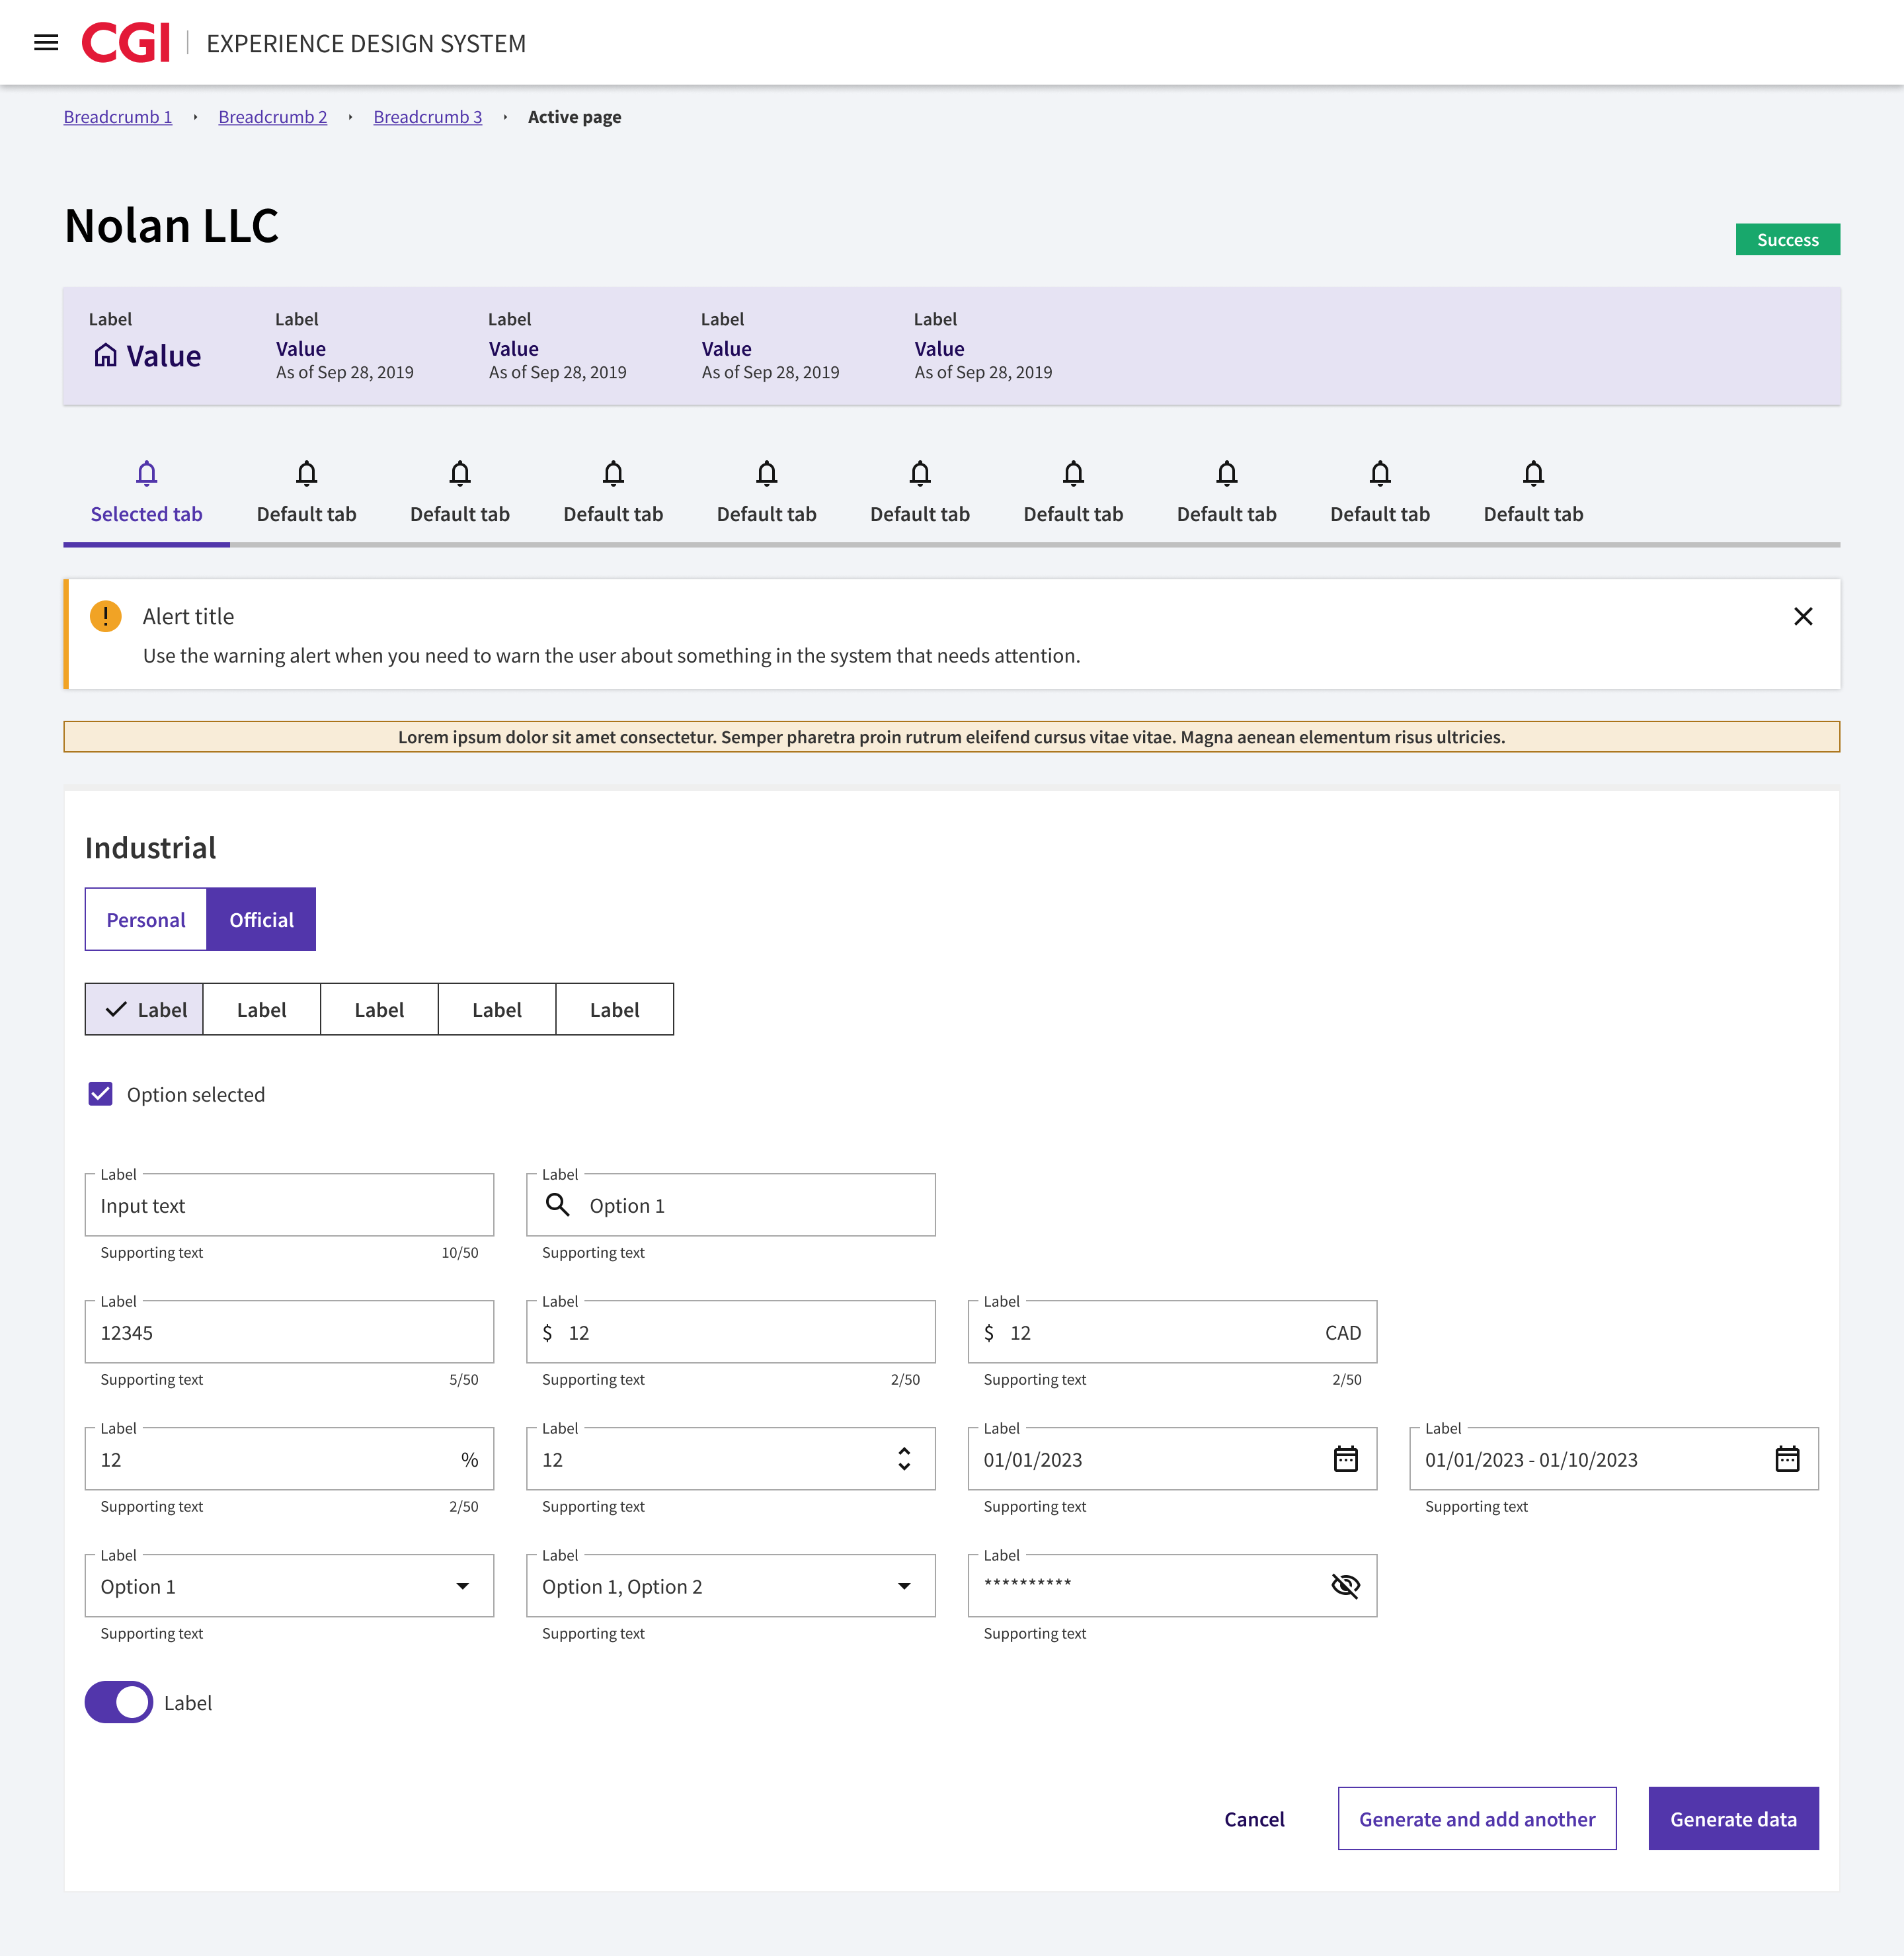This screenshot has width=1904, height=1956.
Task: Click the CAD currency field
Action: click(x=1172, y=1332)
